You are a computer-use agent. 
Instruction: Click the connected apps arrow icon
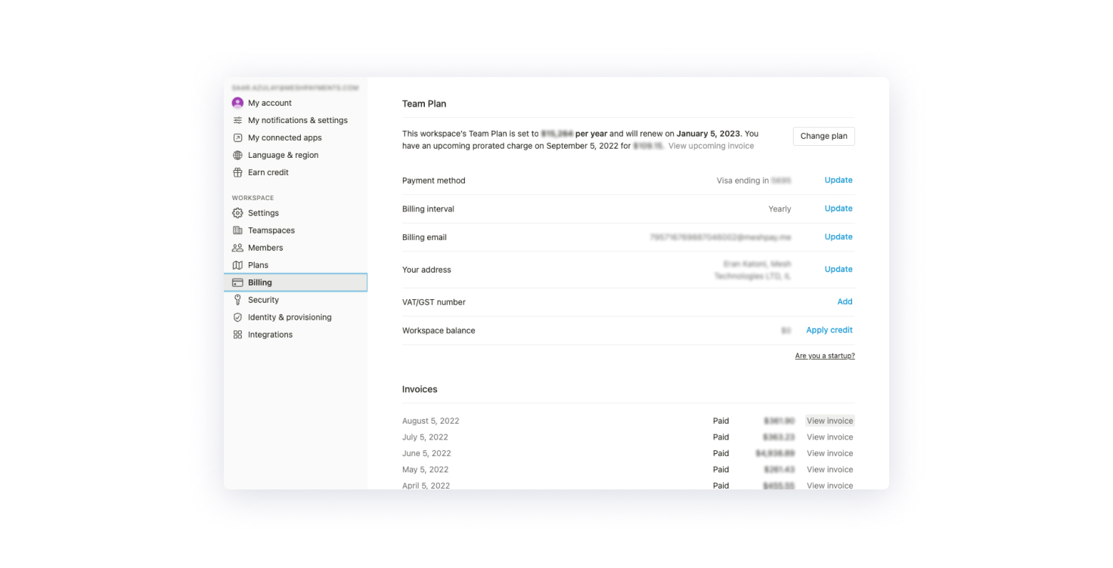pos(237,137)
